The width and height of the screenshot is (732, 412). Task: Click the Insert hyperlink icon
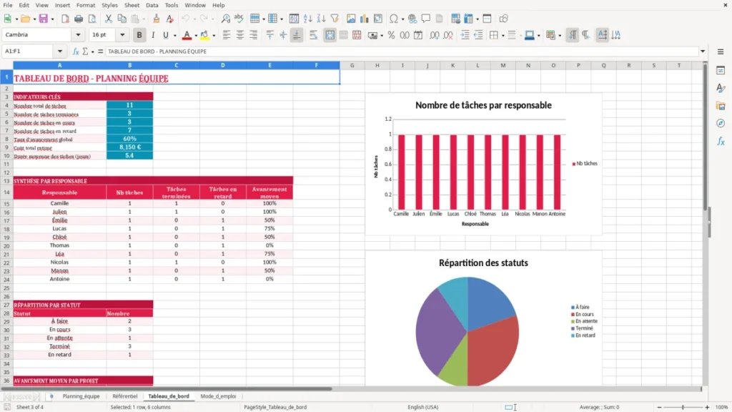tap(412, 19)
